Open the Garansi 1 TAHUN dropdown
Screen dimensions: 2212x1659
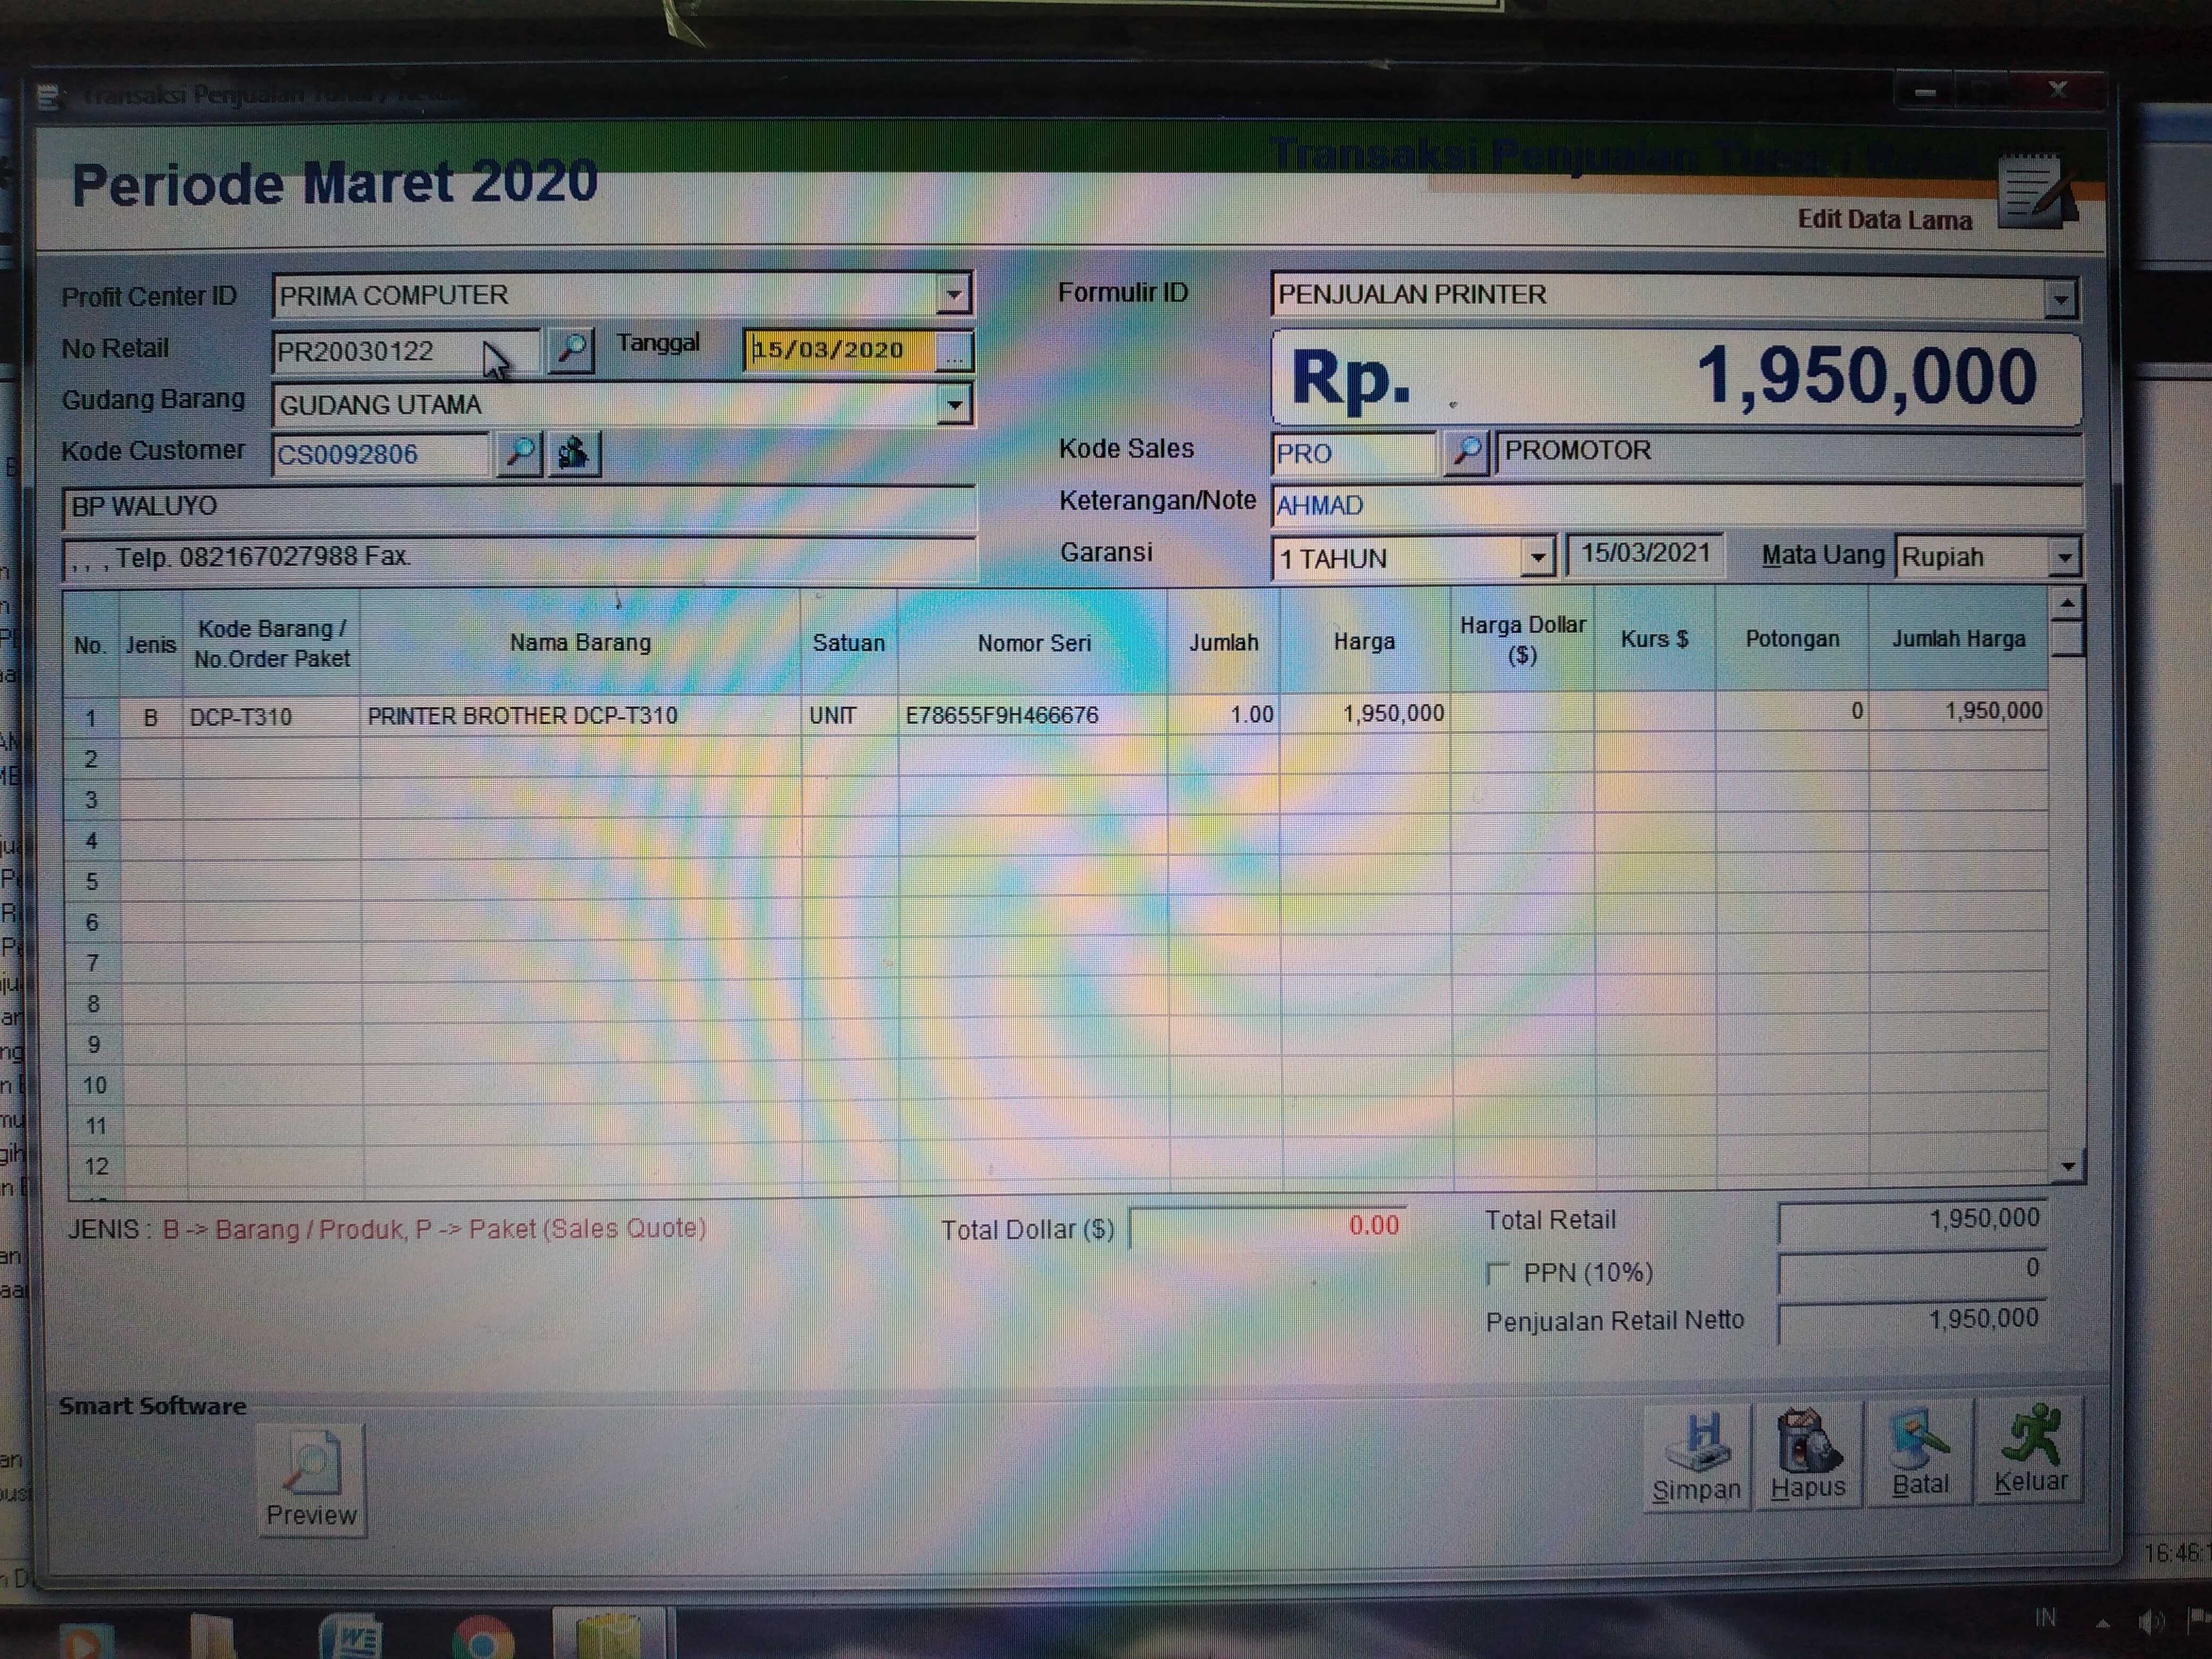[1537, 557]
